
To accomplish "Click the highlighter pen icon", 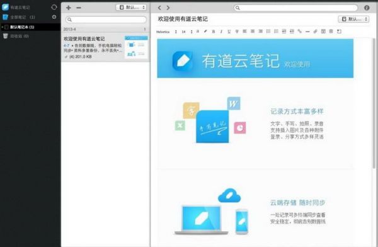I will tap(205, 32).
